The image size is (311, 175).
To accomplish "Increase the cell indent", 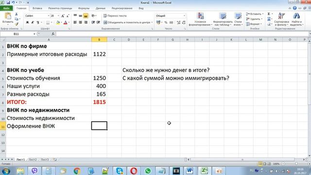I will tap(98, 22).
